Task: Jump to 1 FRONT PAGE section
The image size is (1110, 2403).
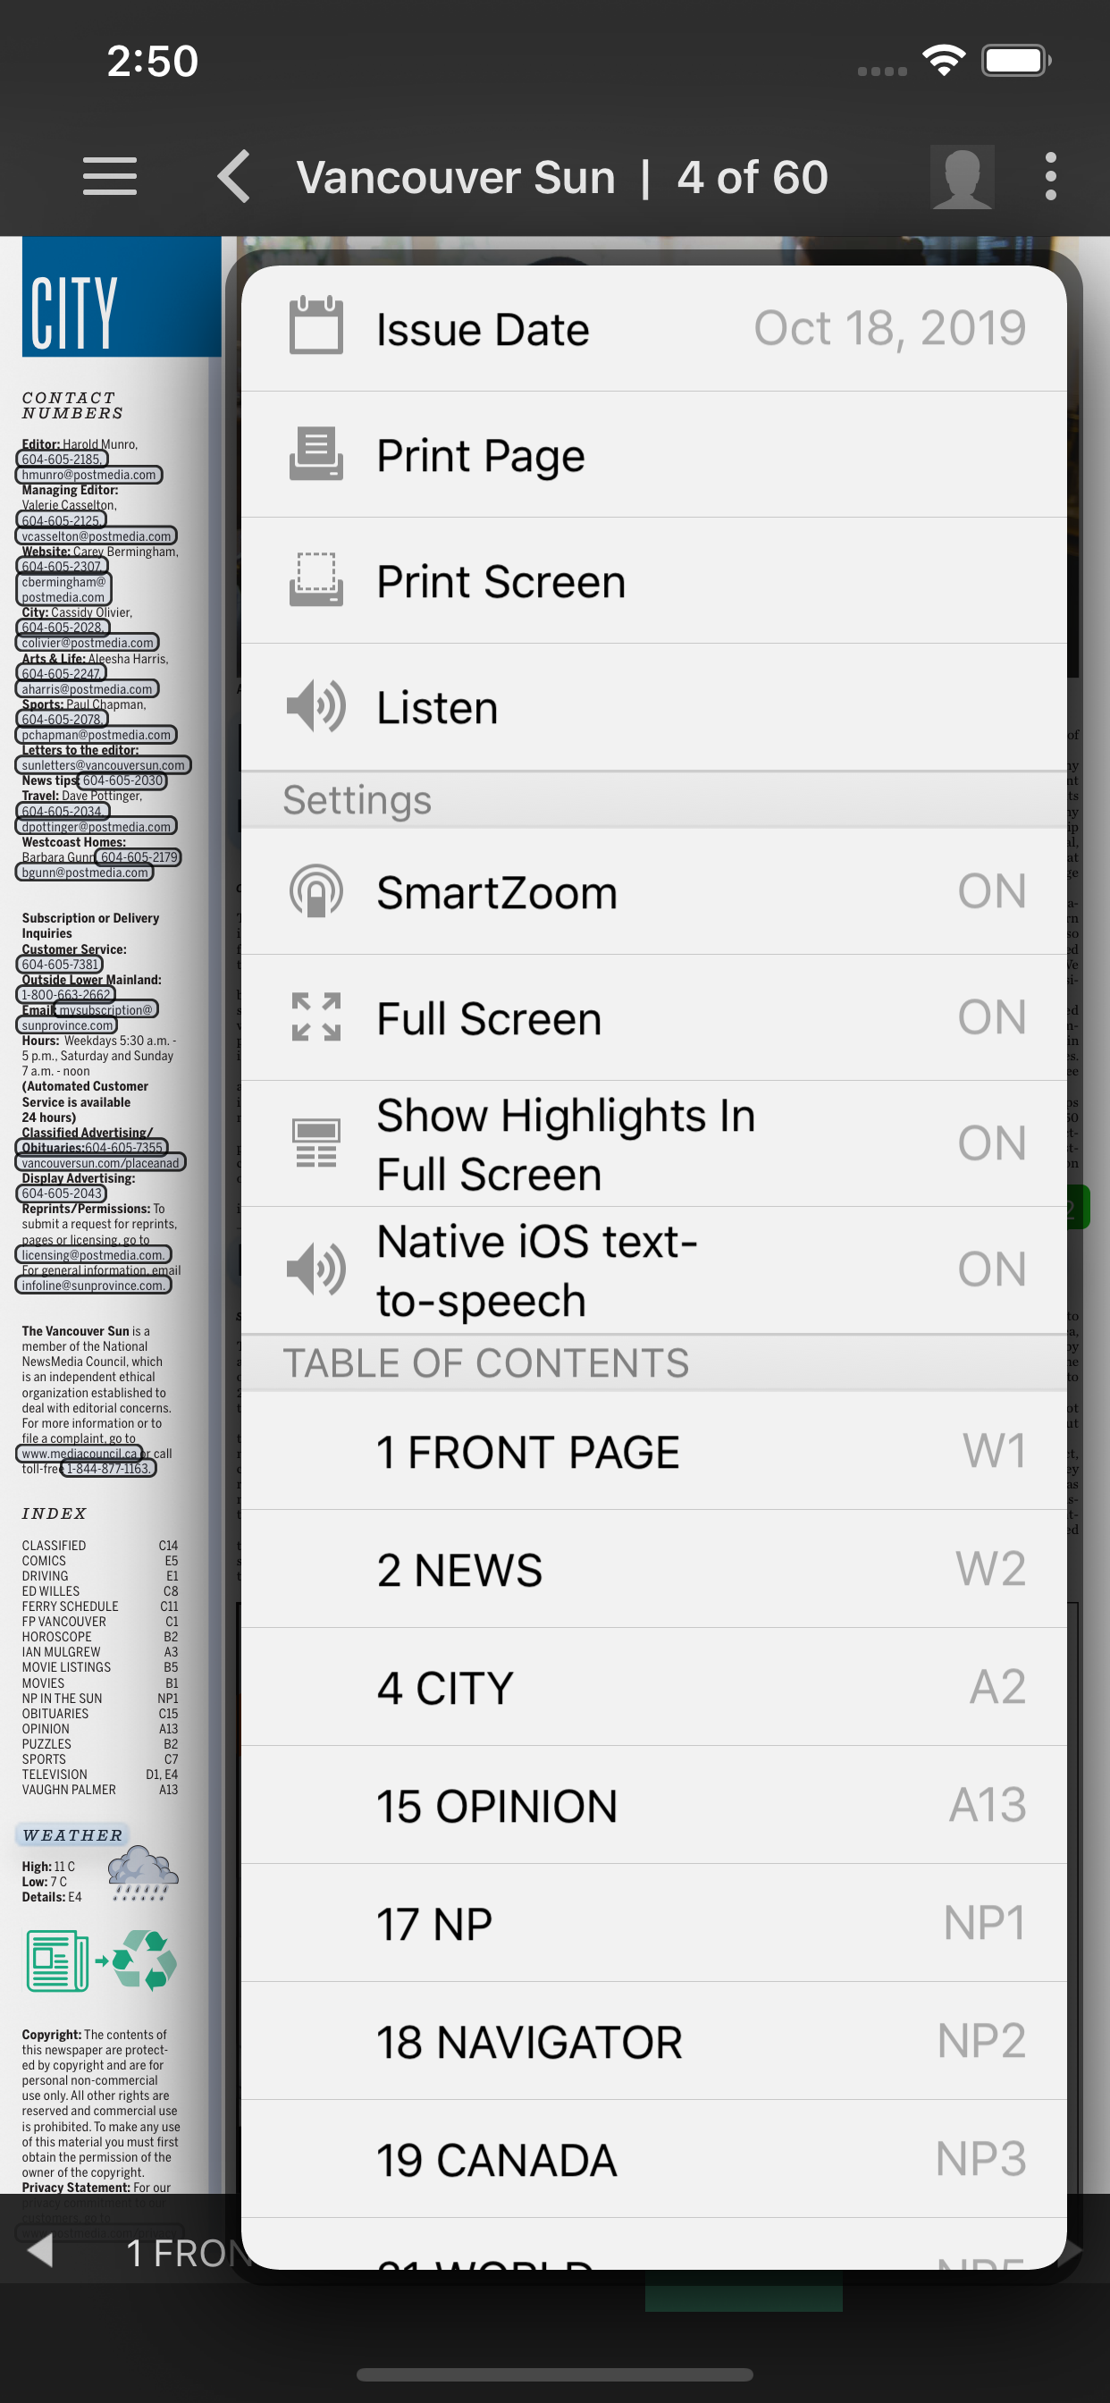Action: point(653,1452)
